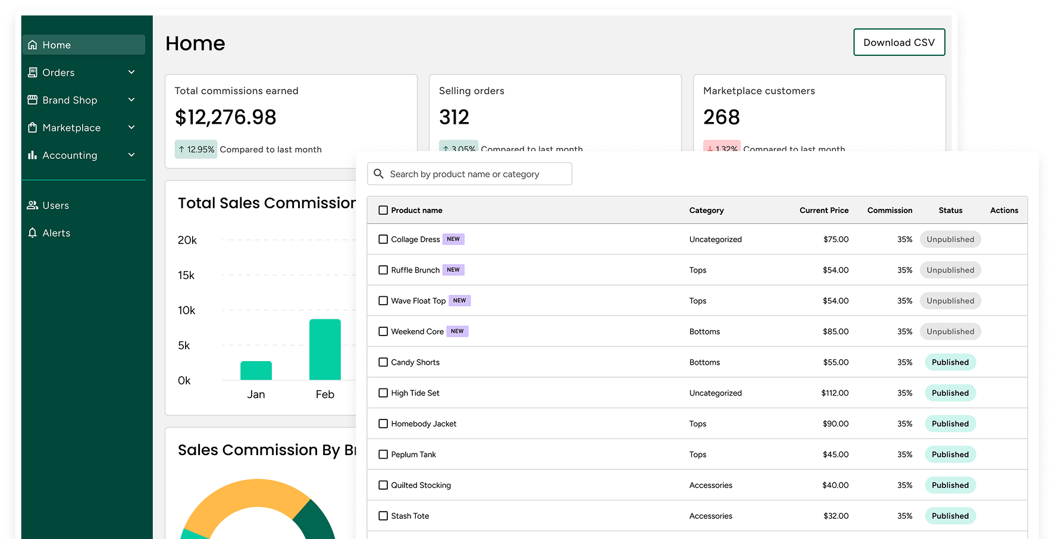Viewport: 1053px width, 539px height.
Task: Click the Actions column header
Action: pos(1004,210)
